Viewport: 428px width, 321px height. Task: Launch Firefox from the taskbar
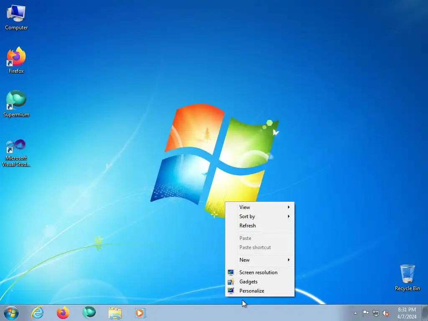(63, 313)
